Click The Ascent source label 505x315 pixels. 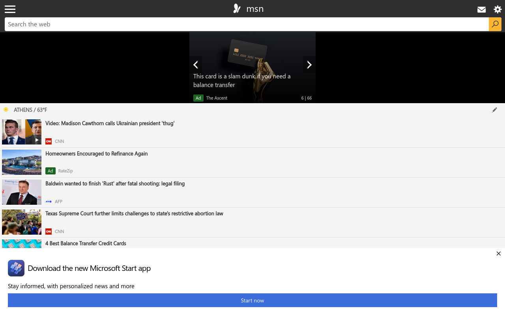[217, 98]
